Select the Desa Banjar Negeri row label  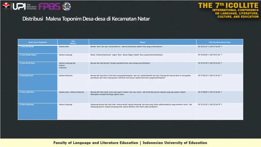pos(28,55)
